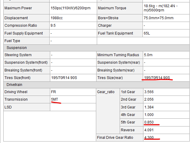Click the Reverse gear label
This screenshot has height=143, width=190.
[x=127, y=130]
